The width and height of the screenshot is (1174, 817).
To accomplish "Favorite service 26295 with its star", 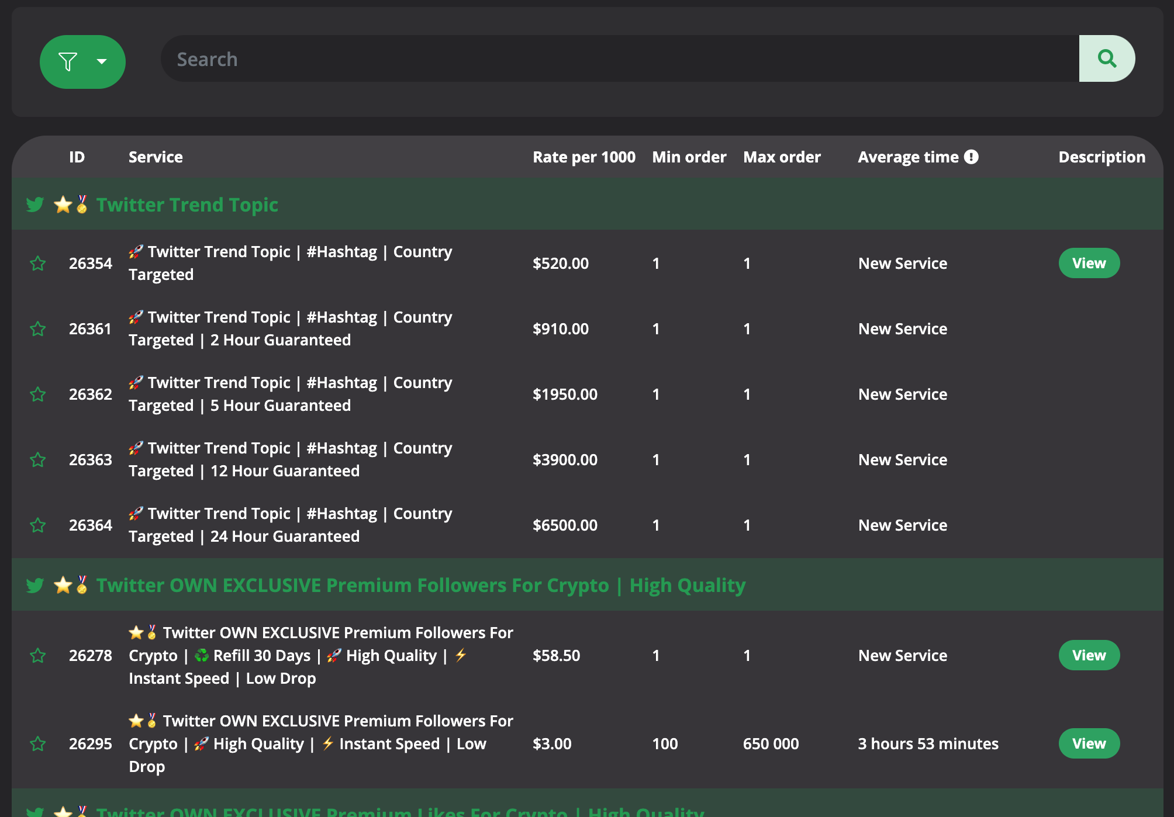I will 38,744.
